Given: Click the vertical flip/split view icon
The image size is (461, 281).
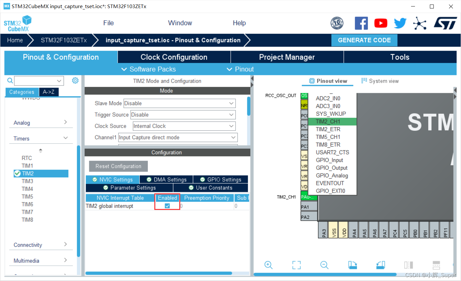Looking at the screenshot, I should point(408,265).
